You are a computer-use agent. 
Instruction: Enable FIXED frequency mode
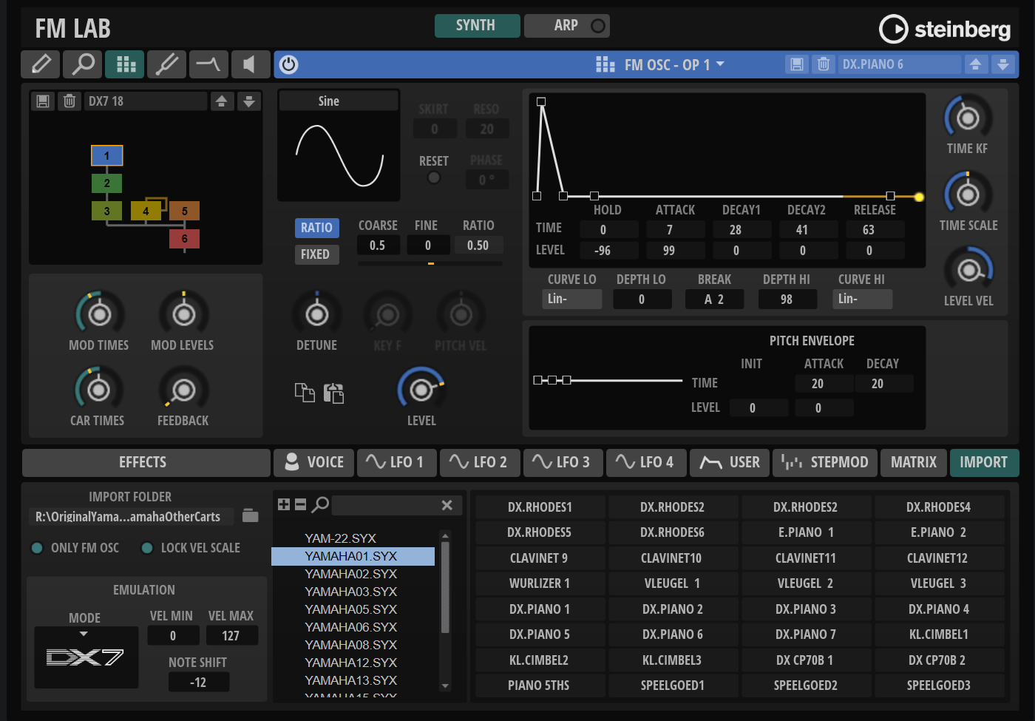tap(316, 254)
